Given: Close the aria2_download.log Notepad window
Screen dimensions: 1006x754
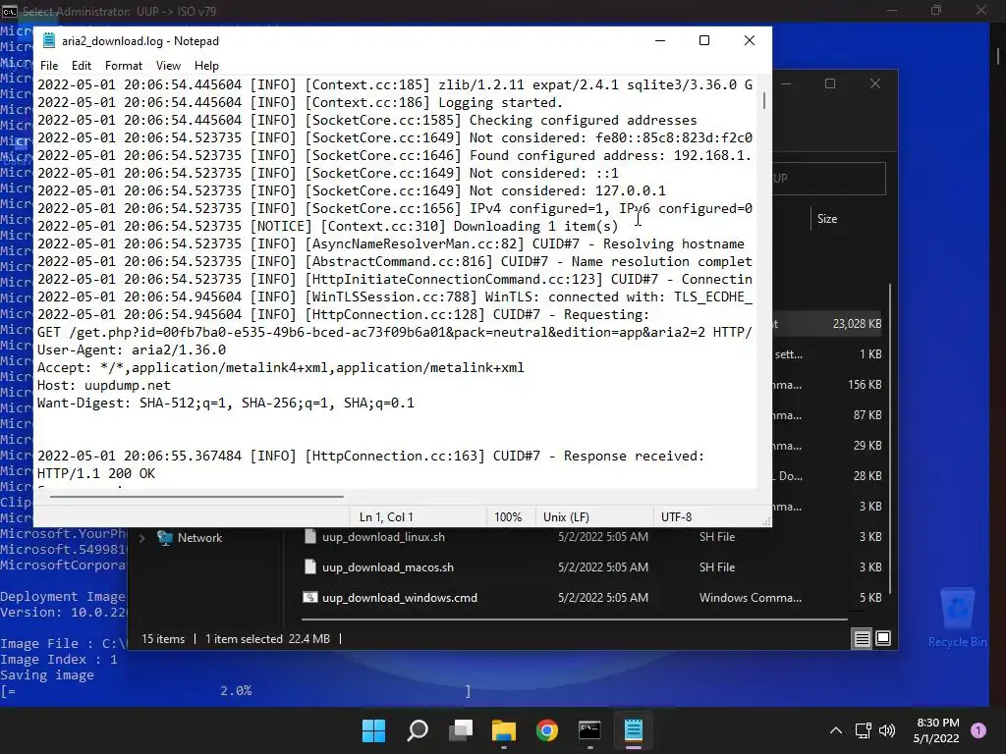Looking at the screenshot, I should [x=749, y=40].
